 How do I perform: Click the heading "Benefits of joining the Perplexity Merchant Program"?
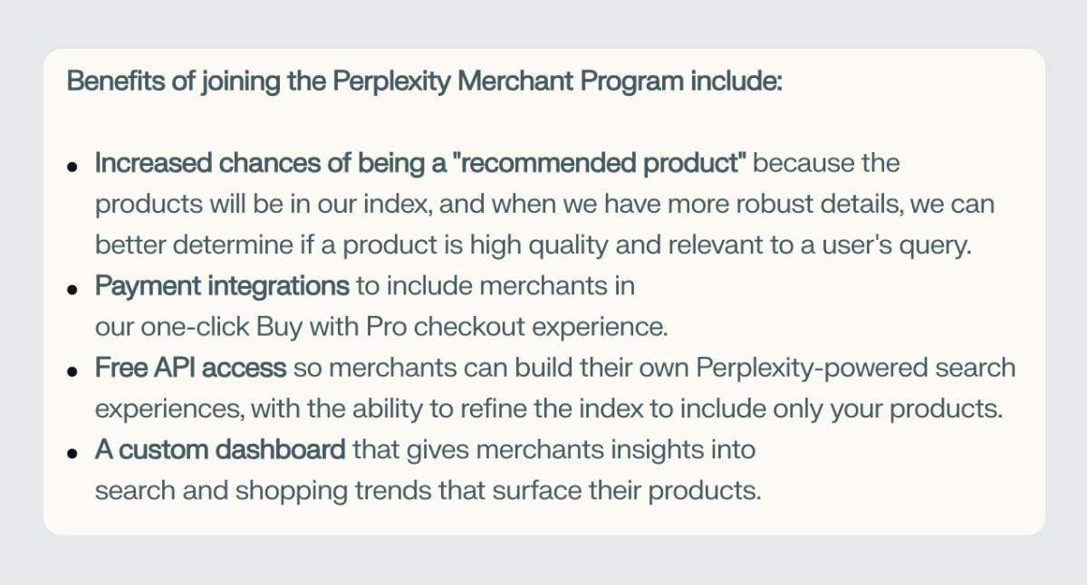pos(424,82)
